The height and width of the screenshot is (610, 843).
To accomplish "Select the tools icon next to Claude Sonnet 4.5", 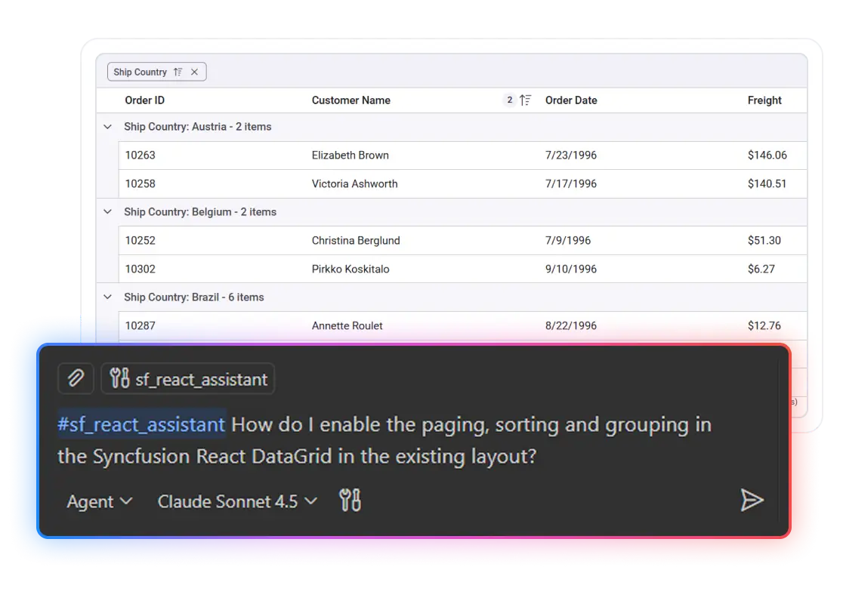I will 350,500.
